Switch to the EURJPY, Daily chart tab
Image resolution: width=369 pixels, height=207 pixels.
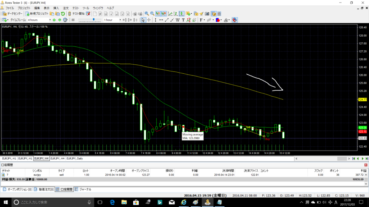pos(75,158)
